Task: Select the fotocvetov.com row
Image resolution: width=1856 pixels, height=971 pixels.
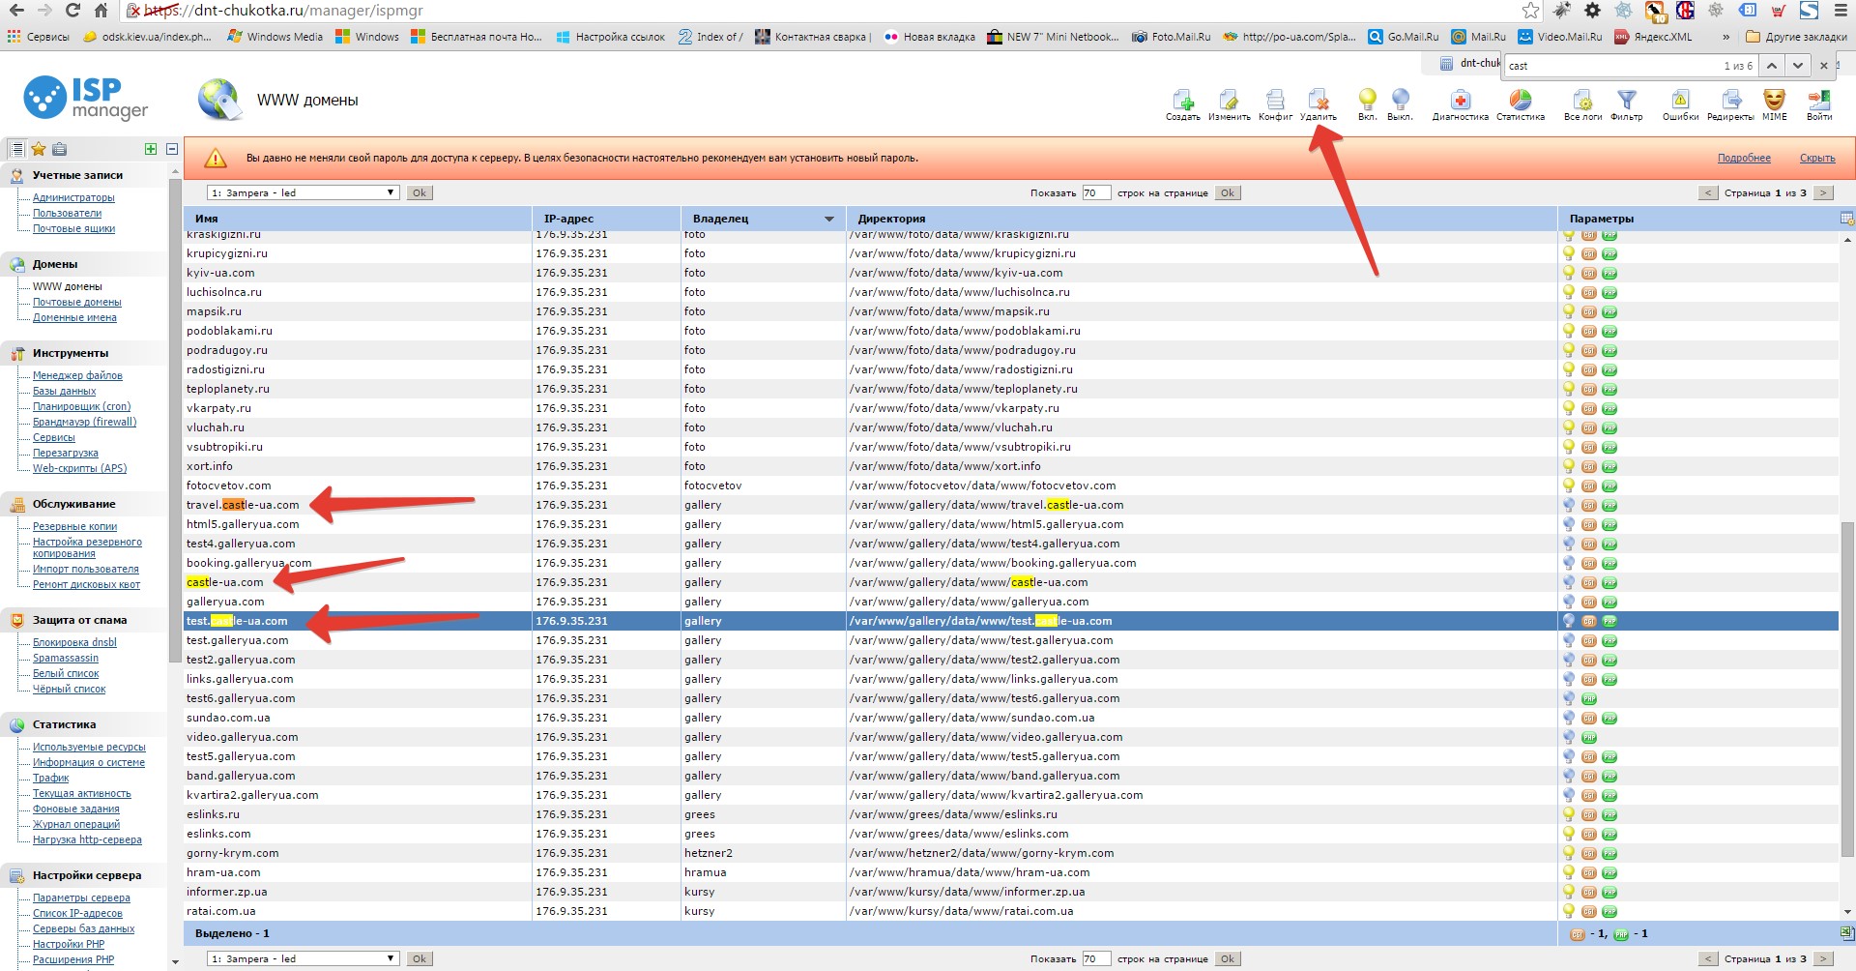Action: pyautogui.click(x=1011, y=485)
